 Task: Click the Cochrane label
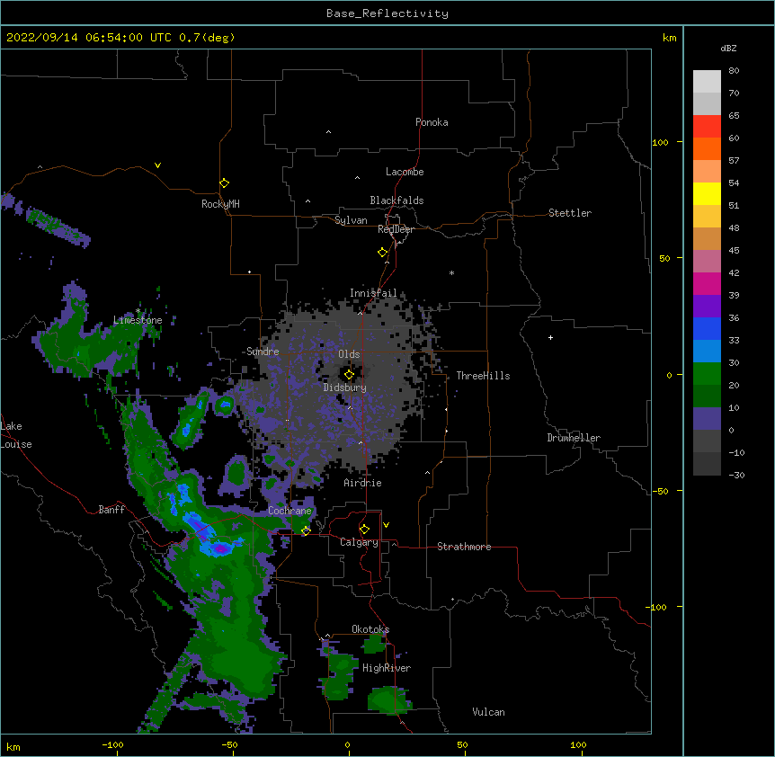click(290, 511)
